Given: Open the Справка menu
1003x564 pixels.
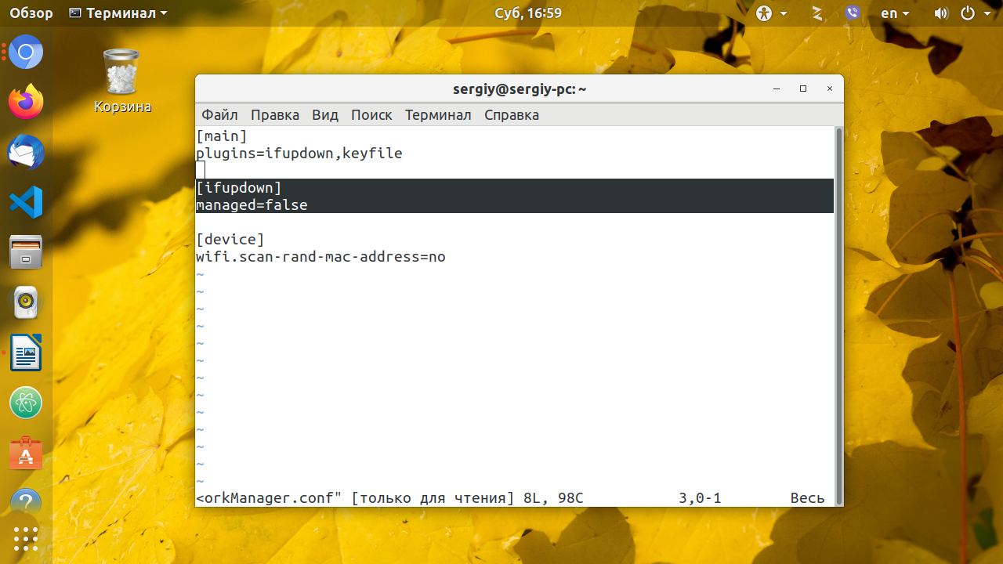Looking at the screenshot, I should click(x=512, y=115).
